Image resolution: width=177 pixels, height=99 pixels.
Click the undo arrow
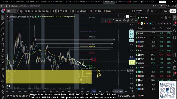pyautogui.click(x=114, y=11)
